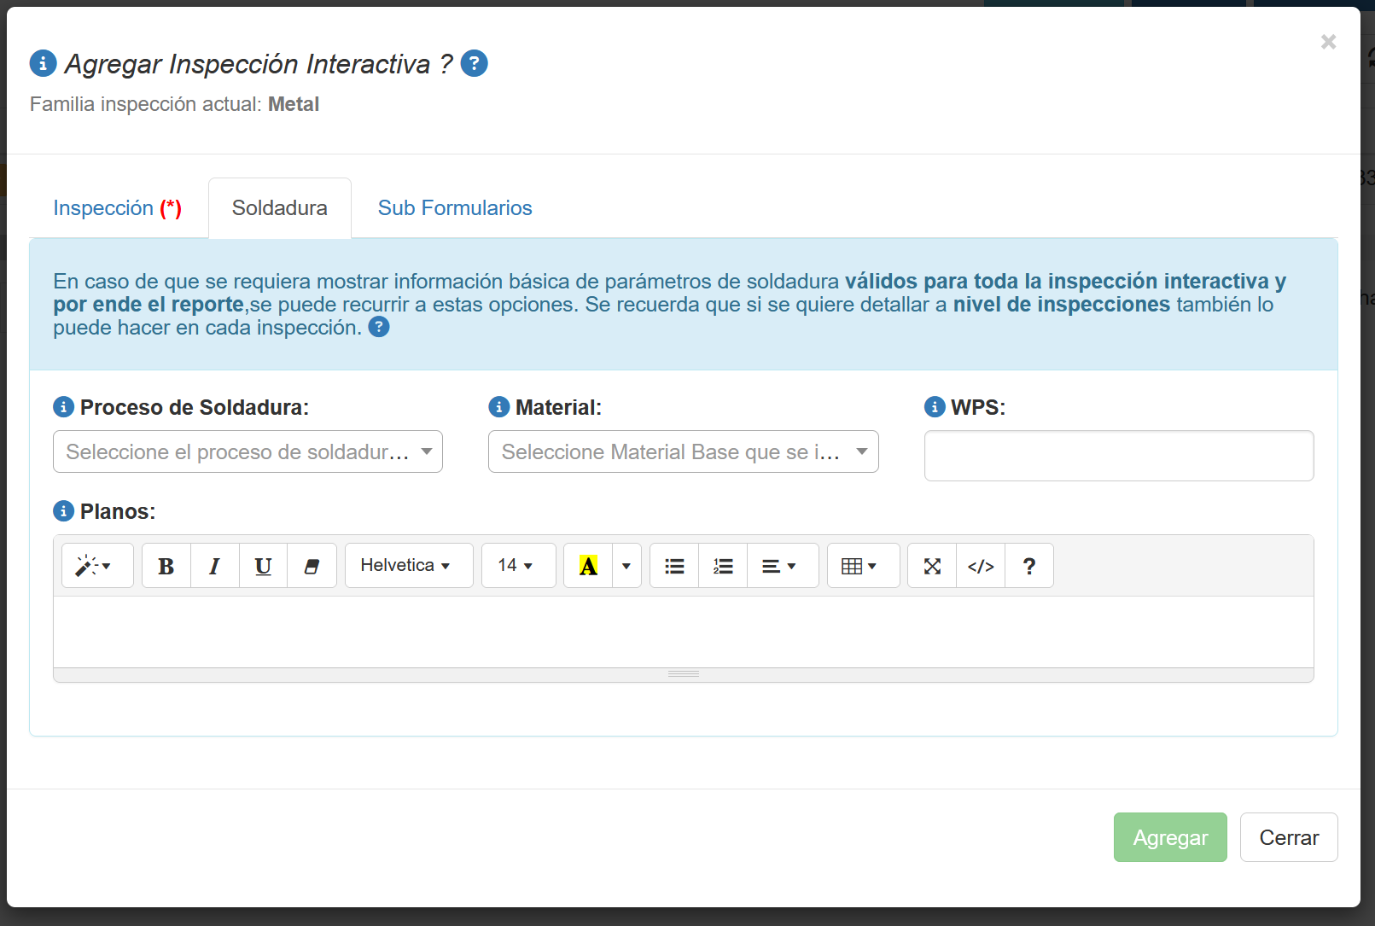Toggle underline text formatting

click(263, 566)
